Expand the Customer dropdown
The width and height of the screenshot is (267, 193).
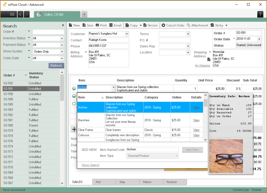[127, 34]
